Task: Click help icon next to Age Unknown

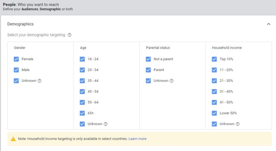Action: (x=106, y=124)
